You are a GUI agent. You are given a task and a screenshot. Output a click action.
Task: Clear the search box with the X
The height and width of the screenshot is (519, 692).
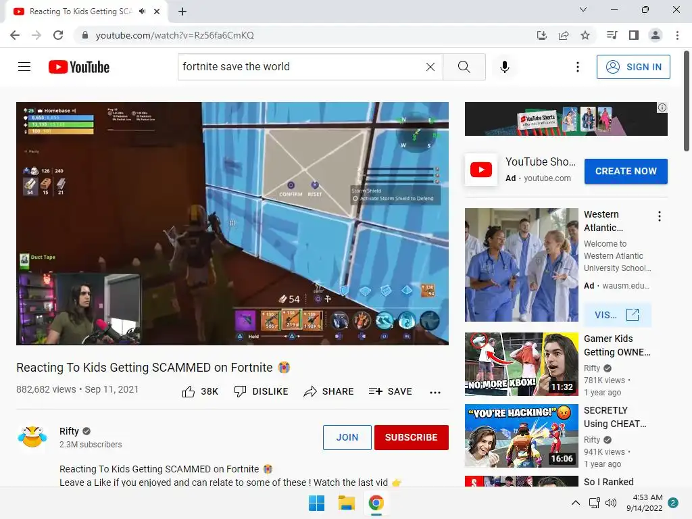[430, 67]
